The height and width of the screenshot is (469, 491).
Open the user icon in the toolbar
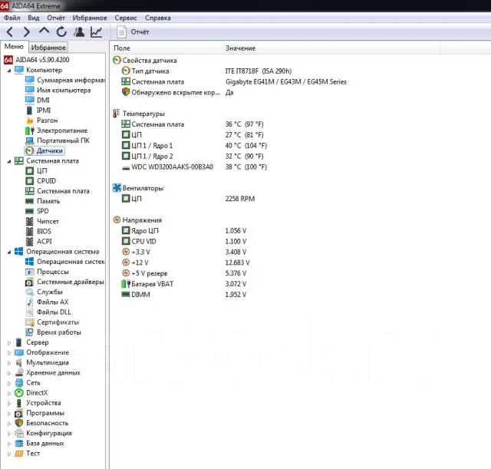[79, 31]
